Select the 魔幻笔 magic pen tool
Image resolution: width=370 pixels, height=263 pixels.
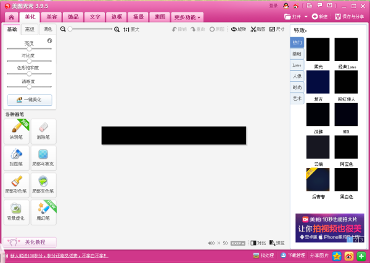coord(44,211)
